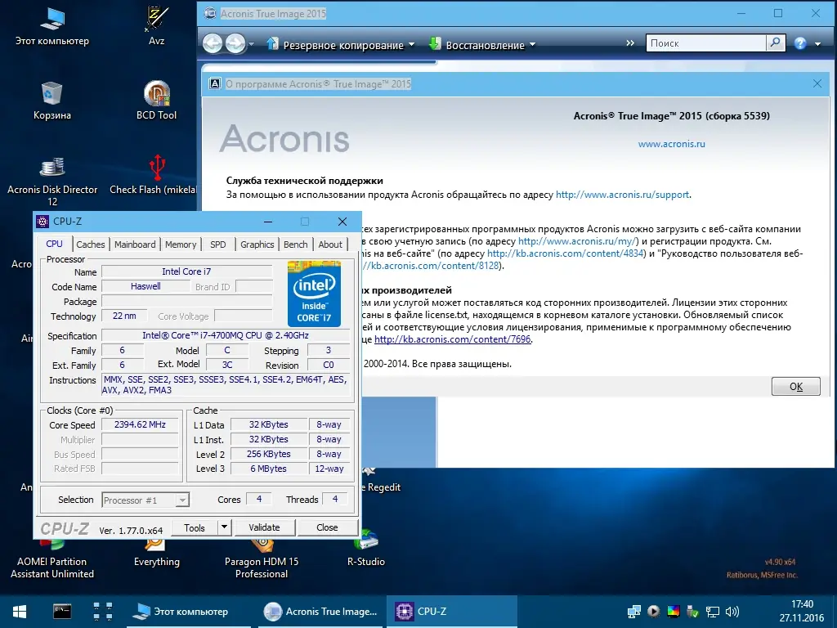Switch to the Graphics tab
The height and width of the screenshot is (628, 837).
257,244
